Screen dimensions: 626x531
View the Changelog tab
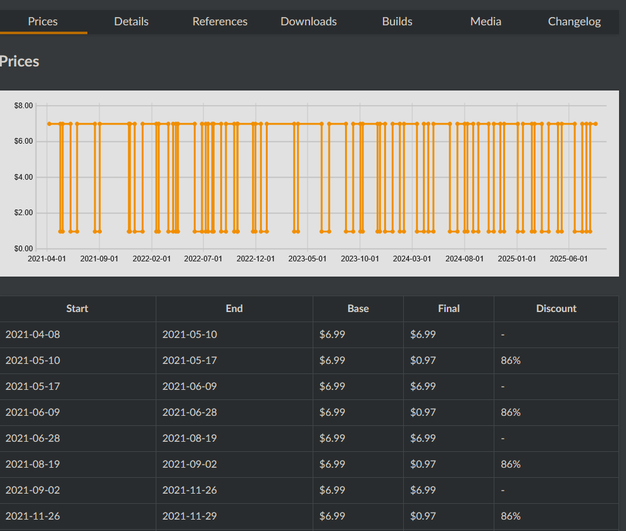[x=574, y=22]
